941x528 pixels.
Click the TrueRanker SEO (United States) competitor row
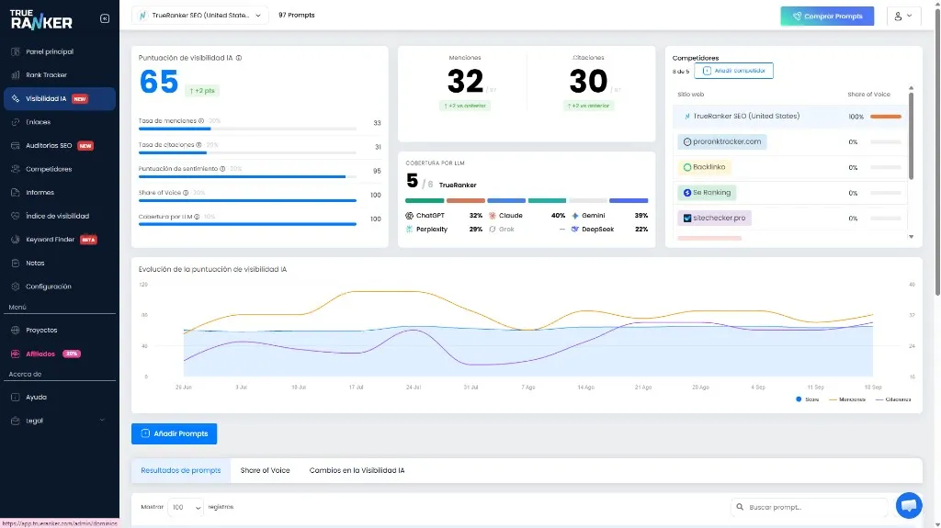[789, 117]
